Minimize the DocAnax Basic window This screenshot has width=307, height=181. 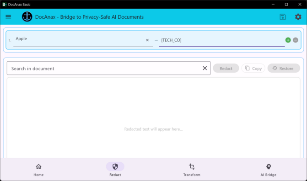click(x=273, y=4)
